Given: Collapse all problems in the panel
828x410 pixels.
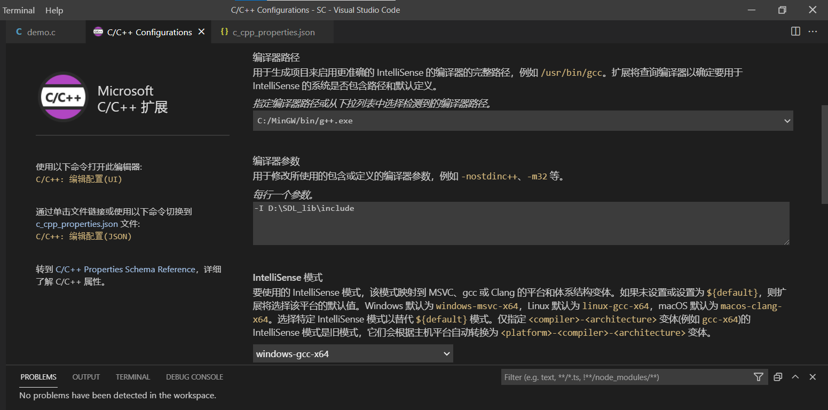Looking at the screenshot, I should [778, 377].
